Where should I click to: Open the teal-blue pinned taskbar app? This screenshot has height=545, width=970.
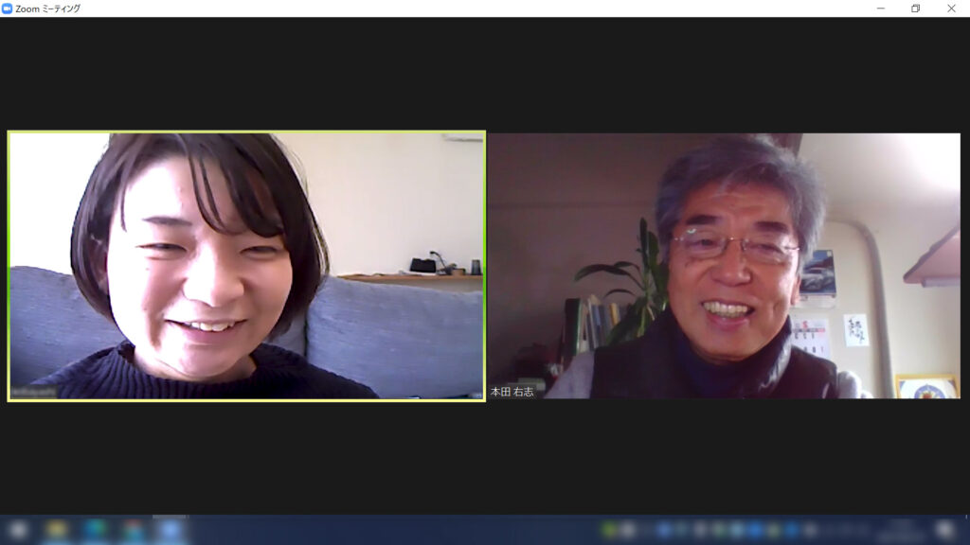[95, 530]
